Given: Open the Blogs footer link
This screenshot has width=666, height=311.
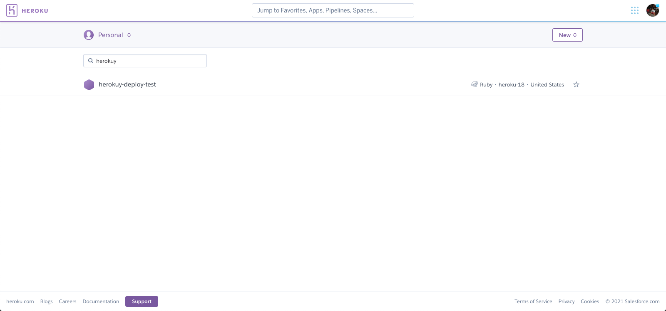Looking at the screenshot, I should click(x=47, y=301).
